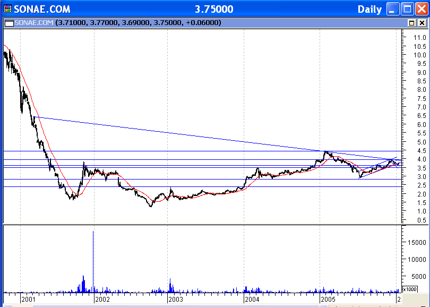Click the 3.75000 last price in title bar
The height and width of the screenshot is (307, 430).
(x=214, y=10)
